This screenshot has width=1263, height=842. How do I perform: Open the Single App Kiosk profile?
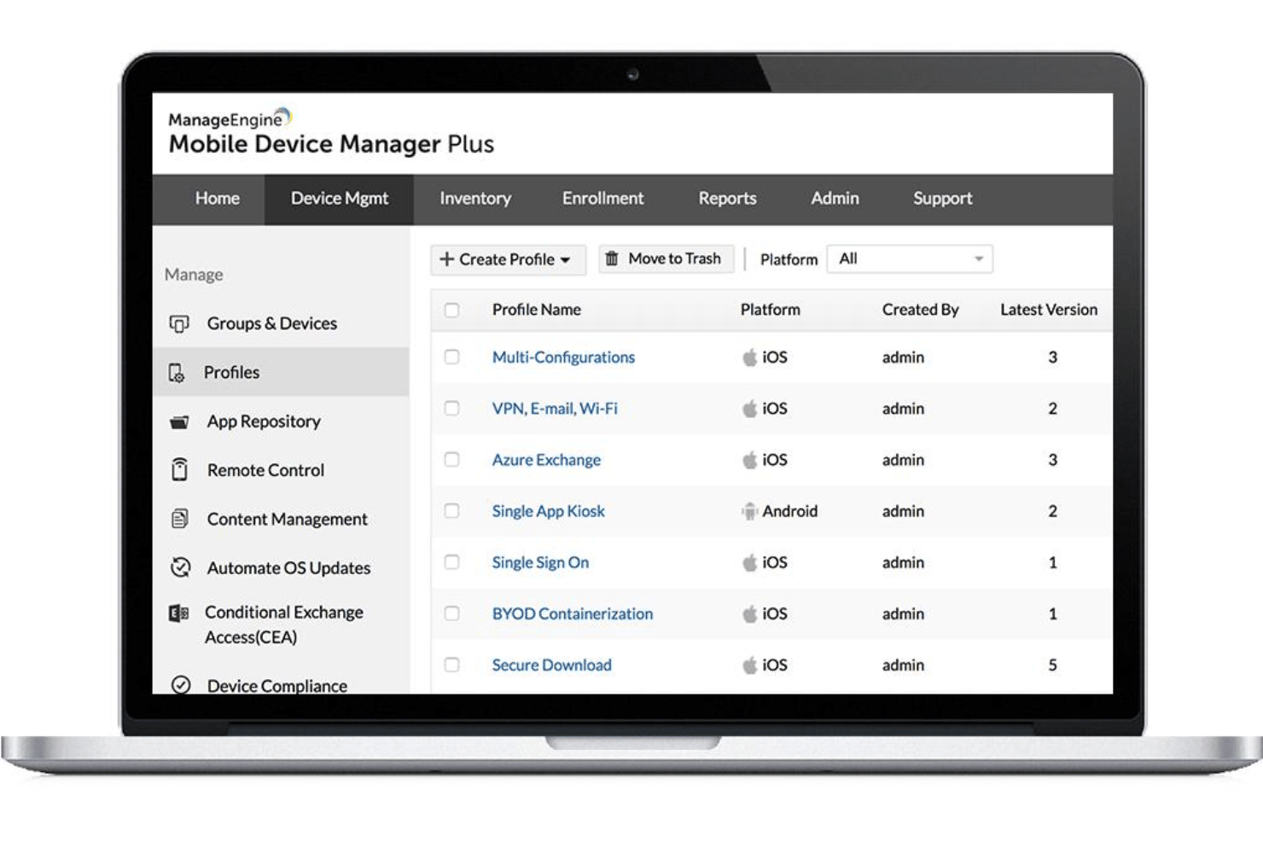point(548,511)
